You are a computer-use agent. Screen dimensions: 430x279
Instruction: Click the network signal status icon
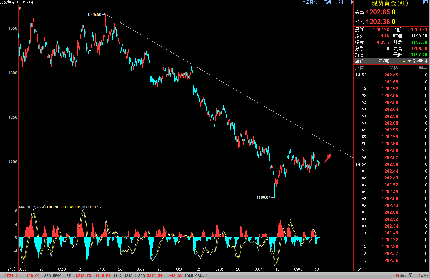coord(413,275)
